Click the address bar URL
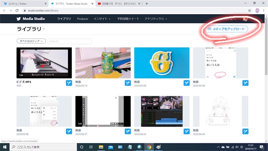268x151 pixels. [43, 10]
